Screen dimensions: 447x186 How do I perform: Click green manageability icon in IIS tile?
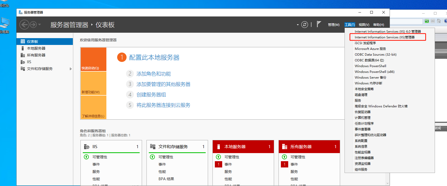coord(86,157)
